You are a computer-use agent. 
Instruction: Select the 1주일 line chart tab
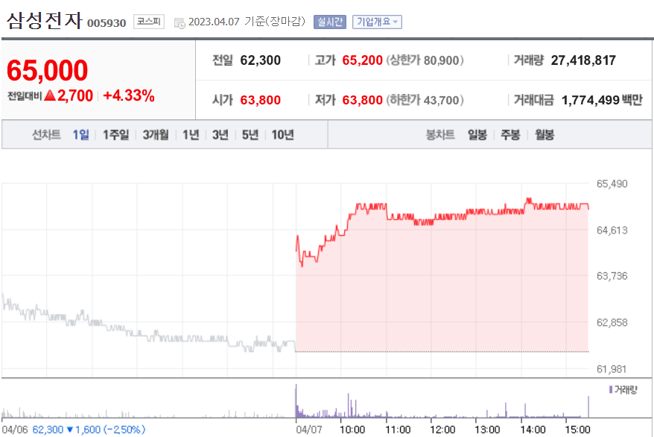pyautogui.click(x=116, y=134)
